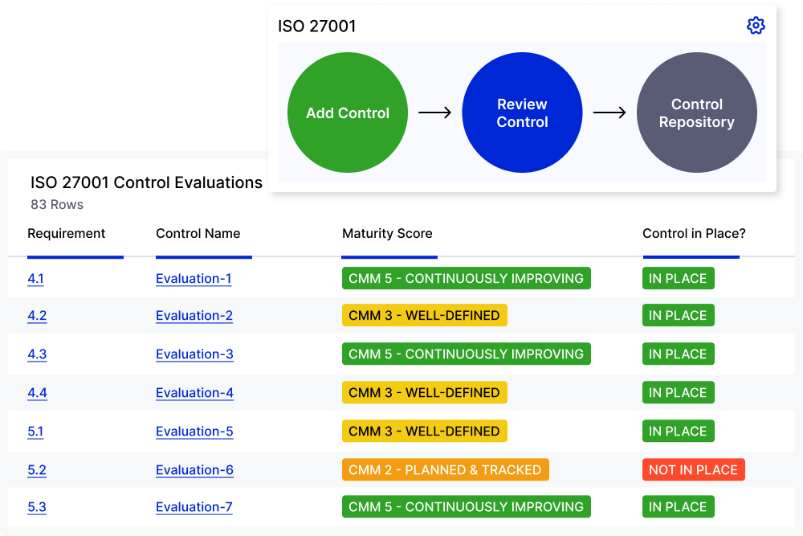The height and width of the screenshot is (536, 803).
Task: Open the Evaluation-1 control
Action: pyautogui.click(x=194, y=278)
